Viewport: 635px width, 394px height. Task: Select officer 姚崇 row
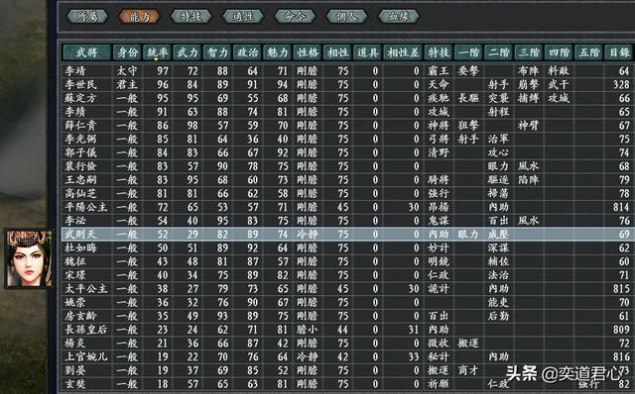tap(348, 302)
